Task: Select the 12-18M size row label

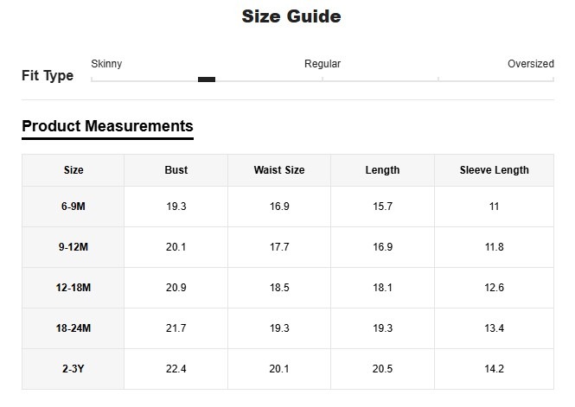Action: click(73, 288)
